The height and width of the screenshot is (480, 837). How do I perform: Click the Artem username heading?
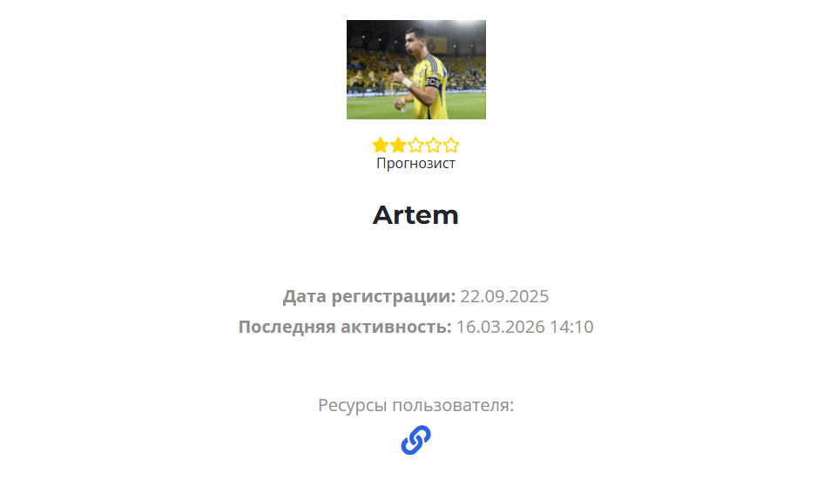click(415, 215)
